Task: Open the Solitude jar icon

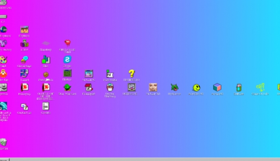Action: click(x=239, y=87)
